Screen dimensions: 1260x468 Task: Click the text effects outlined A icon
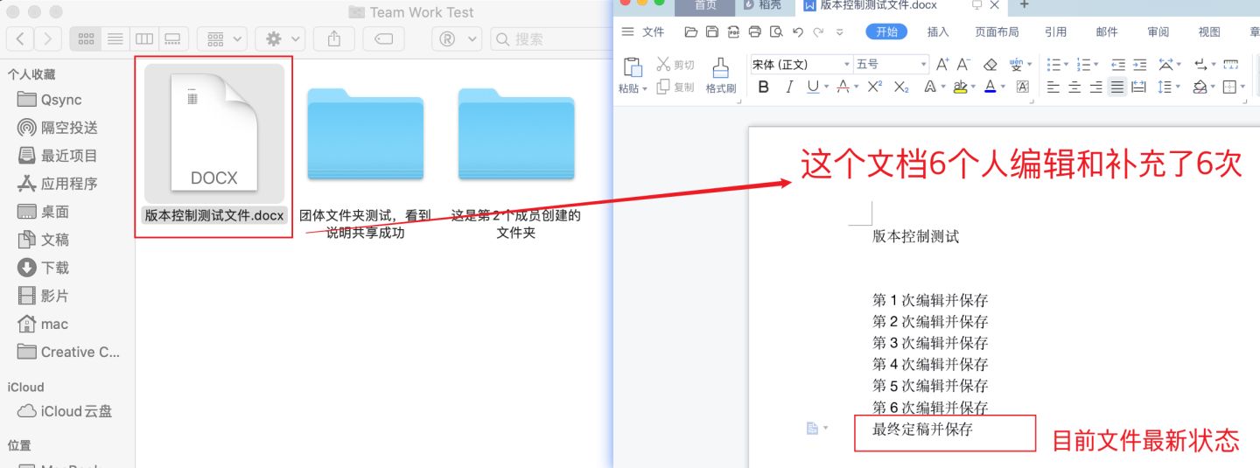click(930, 87)
